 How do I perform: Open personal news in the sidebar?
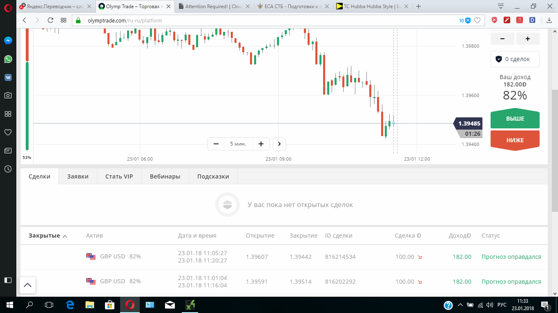8,150
